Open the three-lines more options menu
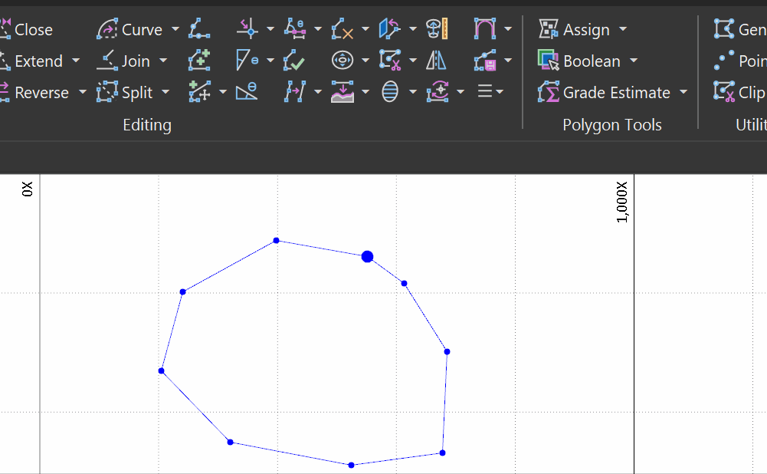The width and height of the screenshot is (767, 474). point(490,91)
